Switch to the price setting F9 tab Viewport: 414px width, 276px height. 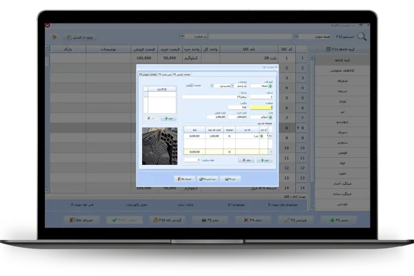tap(165, 75)
